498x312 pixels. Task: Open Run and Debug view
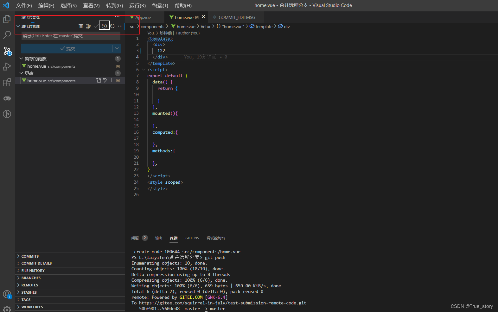7,67
